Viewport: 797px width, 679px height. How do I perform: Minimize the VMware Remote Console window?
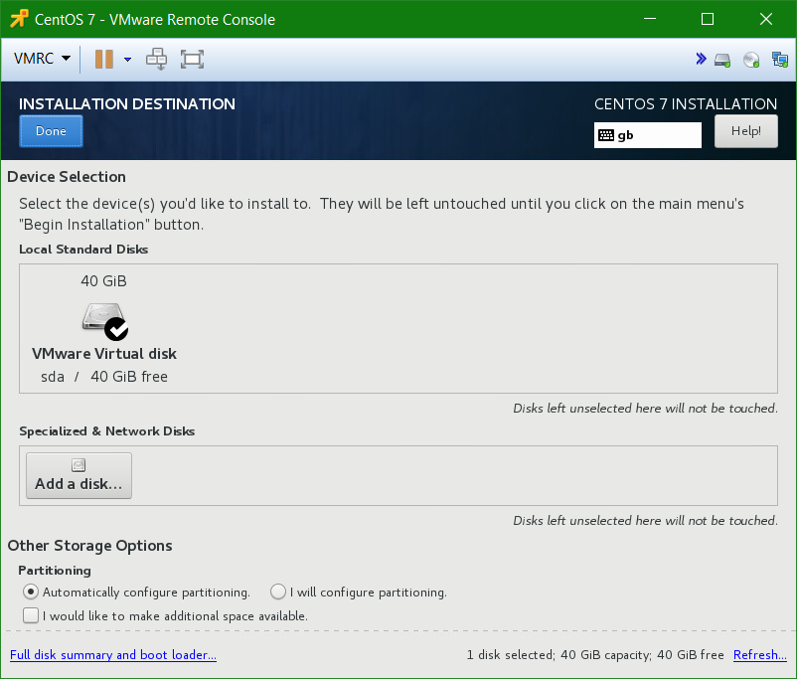point(650,19)
